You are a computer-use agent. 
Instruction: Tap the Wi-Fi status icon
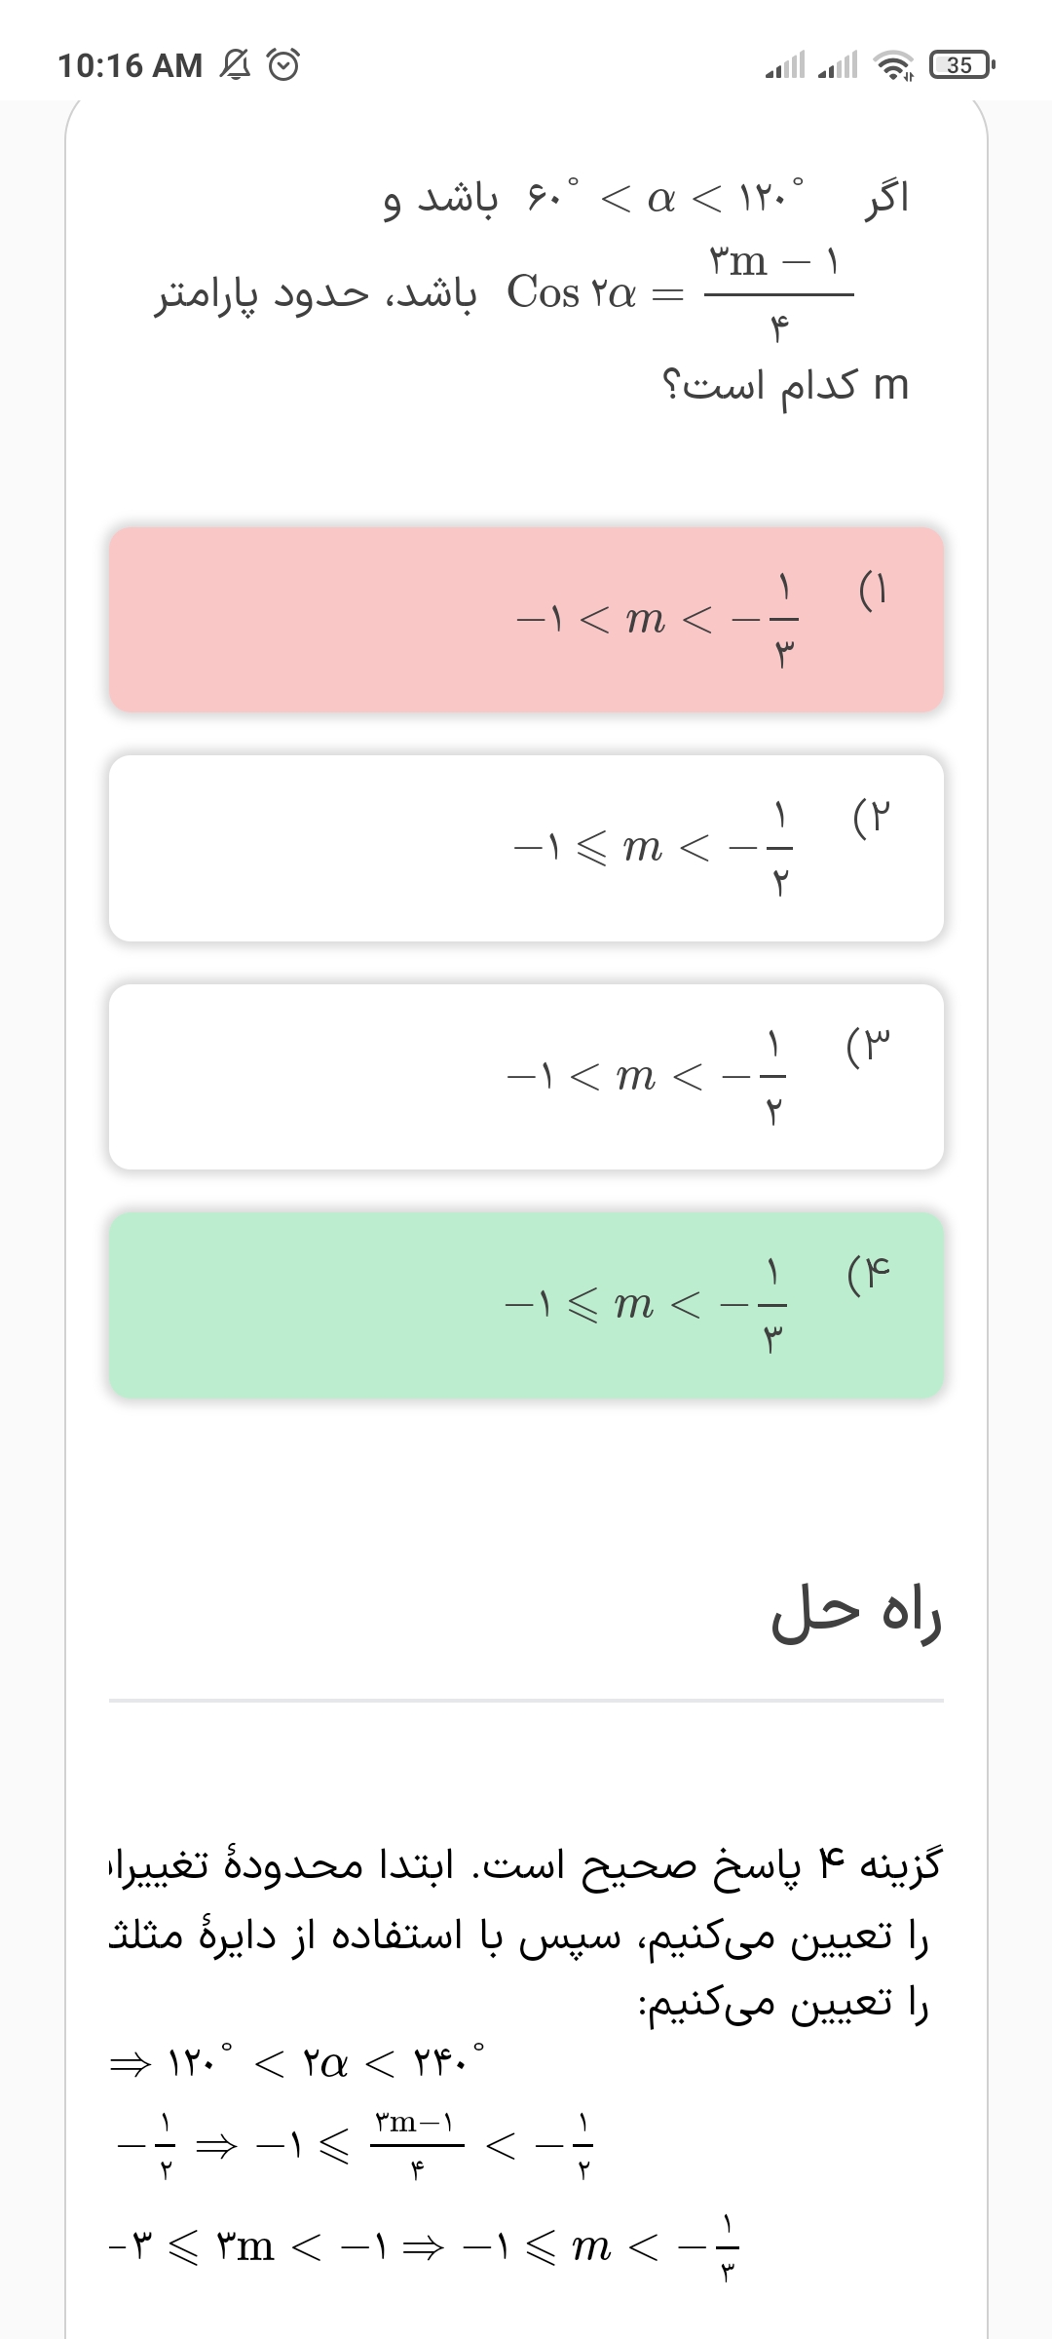pos(893,65)
